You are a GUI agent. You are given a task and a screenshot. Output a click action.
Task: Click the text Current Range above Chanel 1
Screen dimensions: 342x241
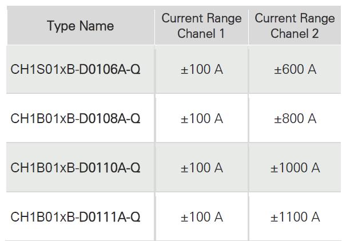pos(201,18)
